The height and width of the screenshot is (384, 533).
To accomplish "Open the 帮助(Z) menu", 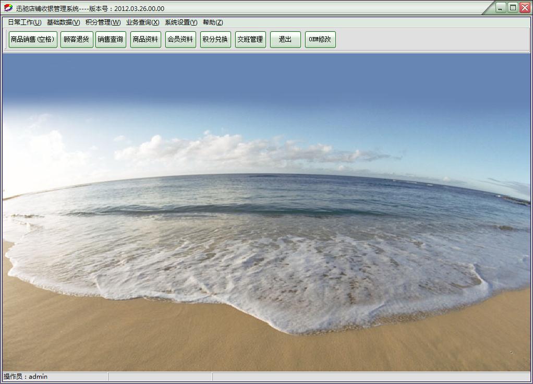I will pyautogui.click(x=213, y=22).
